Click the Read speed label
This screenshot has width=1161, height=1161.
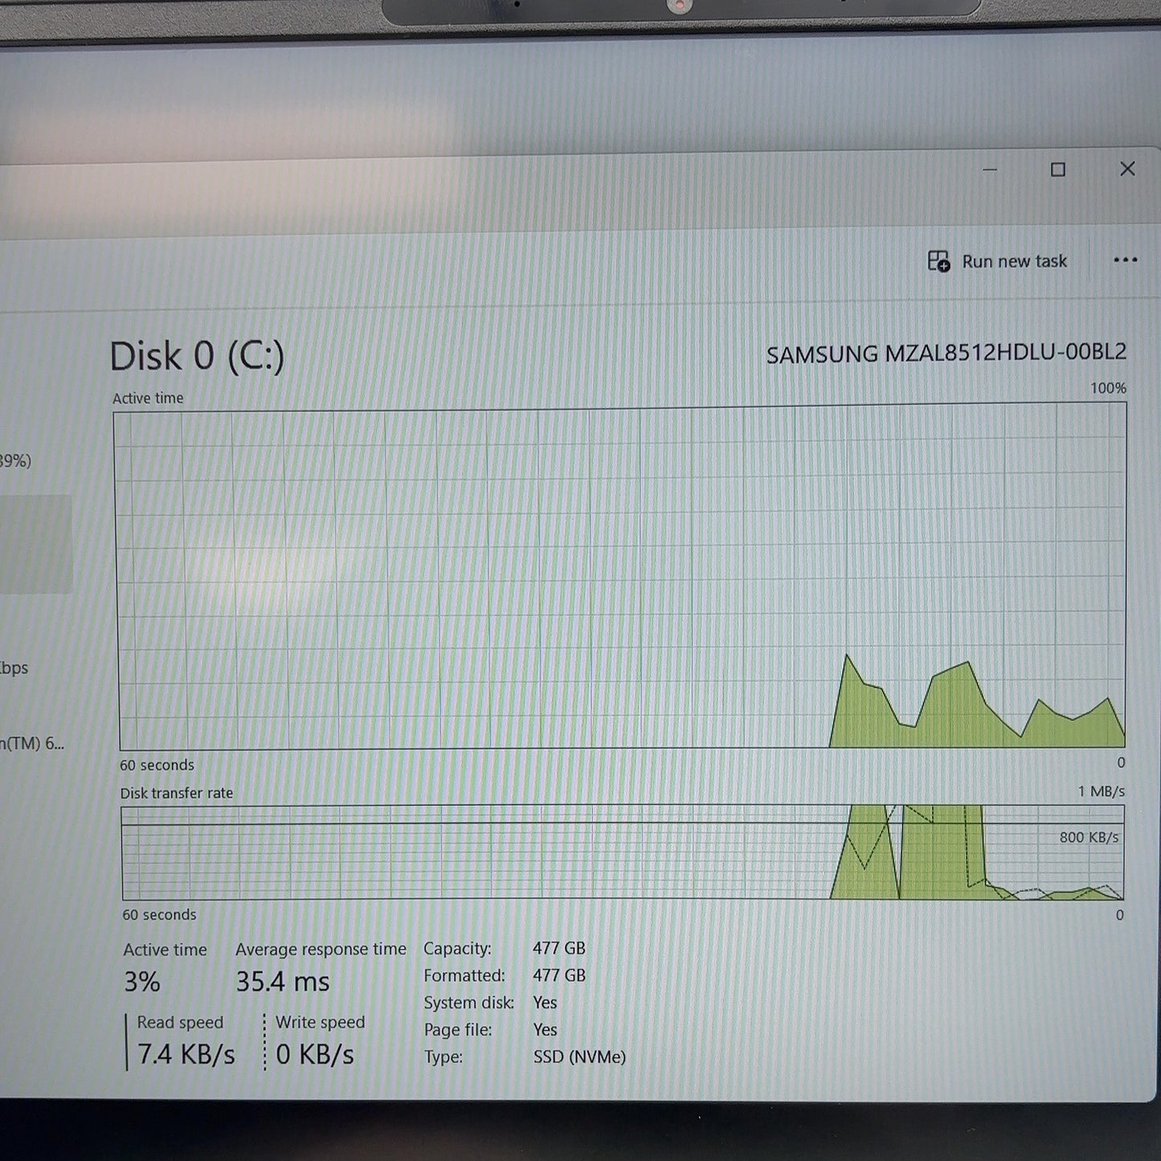tap(180, 1022)
